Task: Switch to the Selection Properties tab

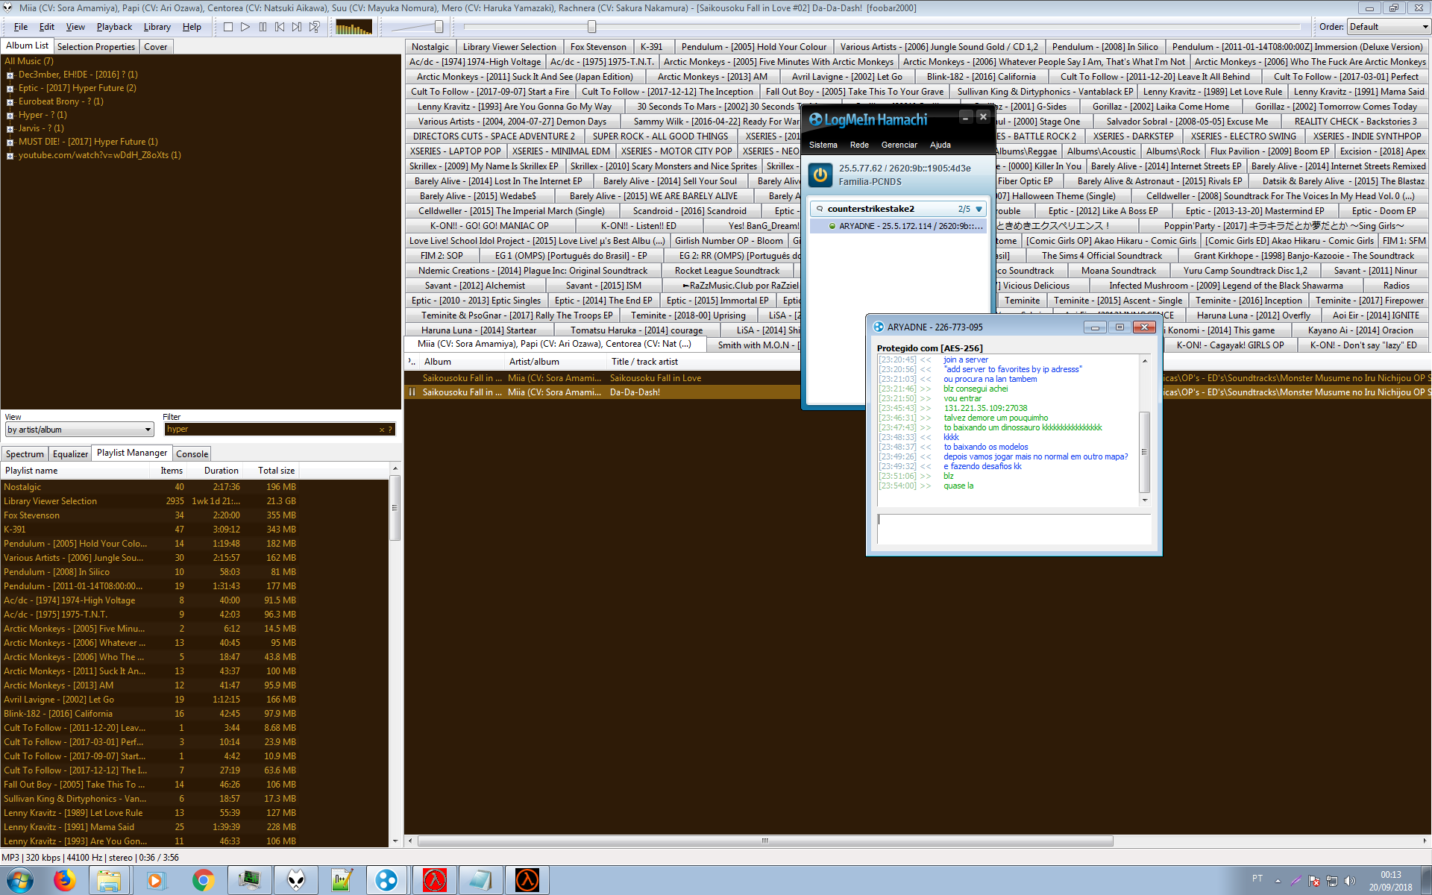Action: pyautogui.click(x=95, y=46)
